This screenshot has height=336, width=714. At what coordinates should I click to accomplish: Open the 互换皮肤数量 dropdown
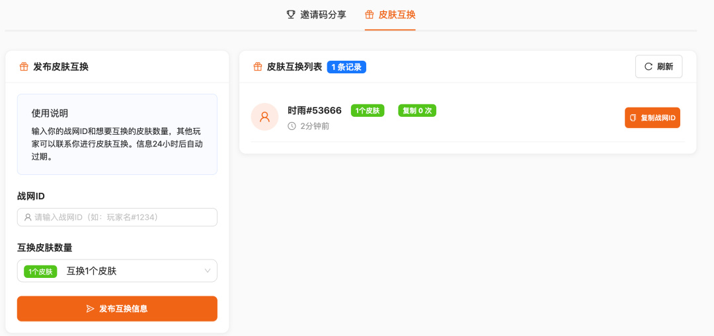pyautogui.click(x=117, y=271)
